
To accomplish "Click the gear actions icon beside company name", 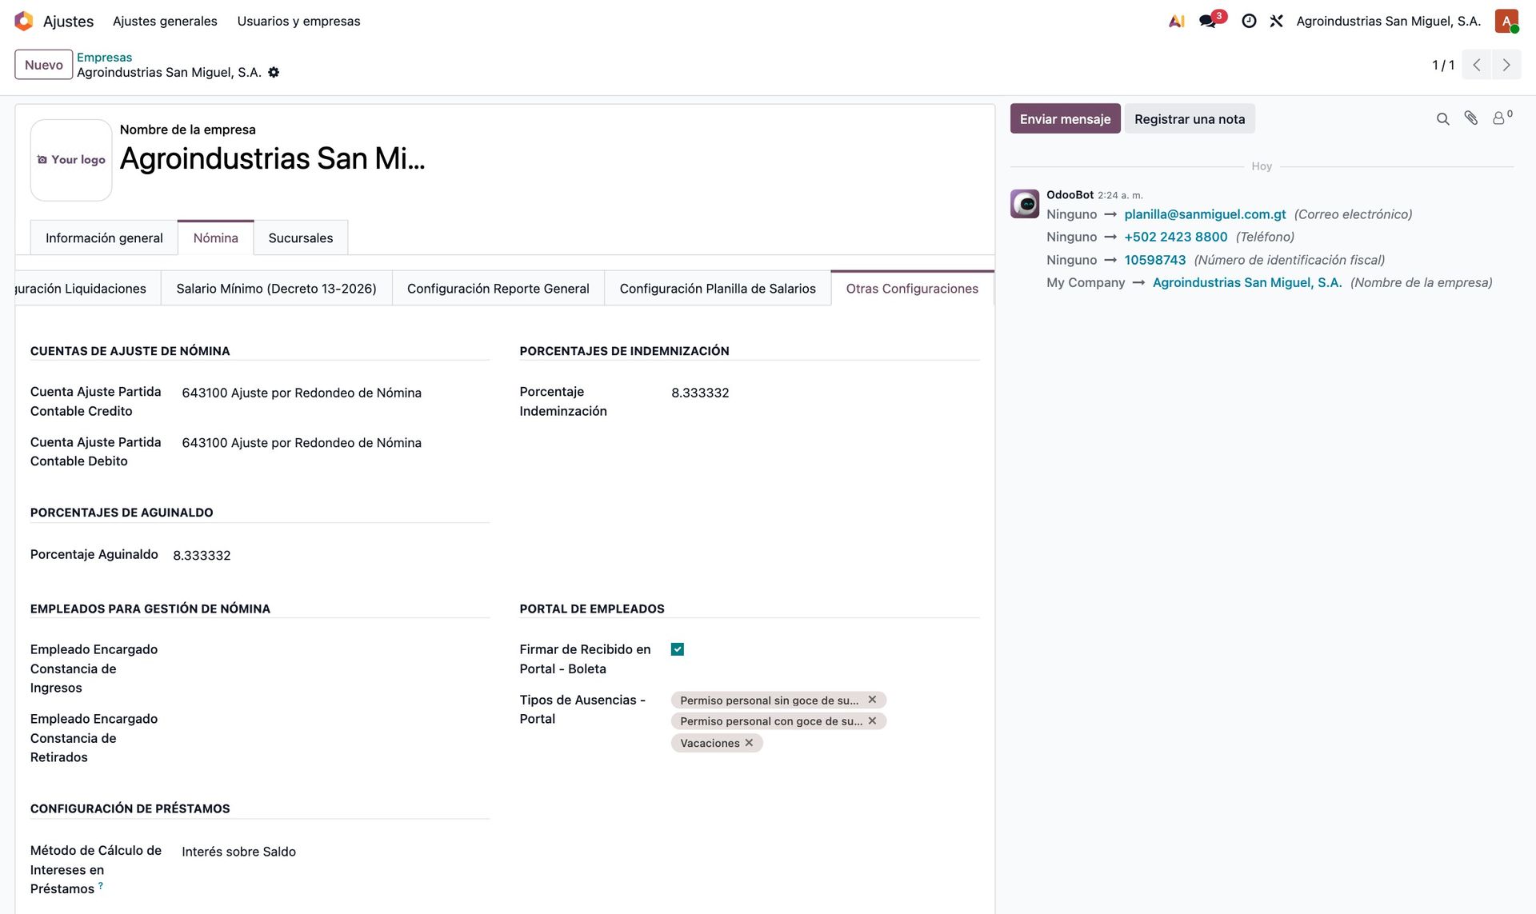I will click(x=274, y=72).
